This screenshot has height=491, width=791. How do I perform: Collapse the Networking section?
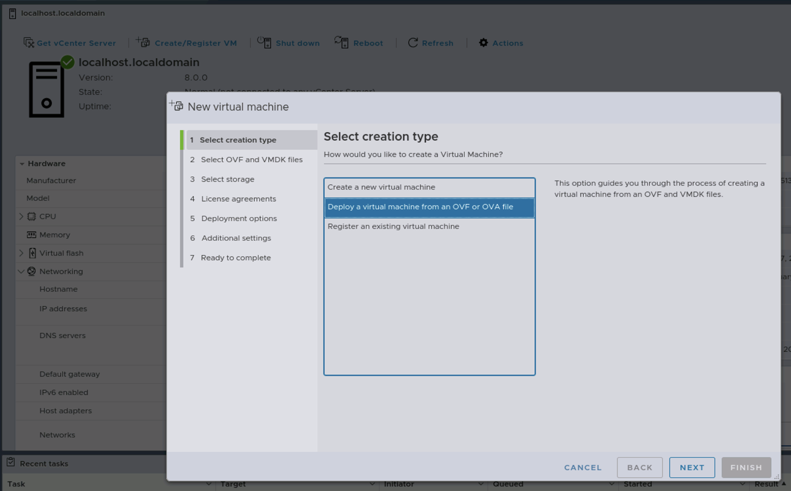click(21, 271)
